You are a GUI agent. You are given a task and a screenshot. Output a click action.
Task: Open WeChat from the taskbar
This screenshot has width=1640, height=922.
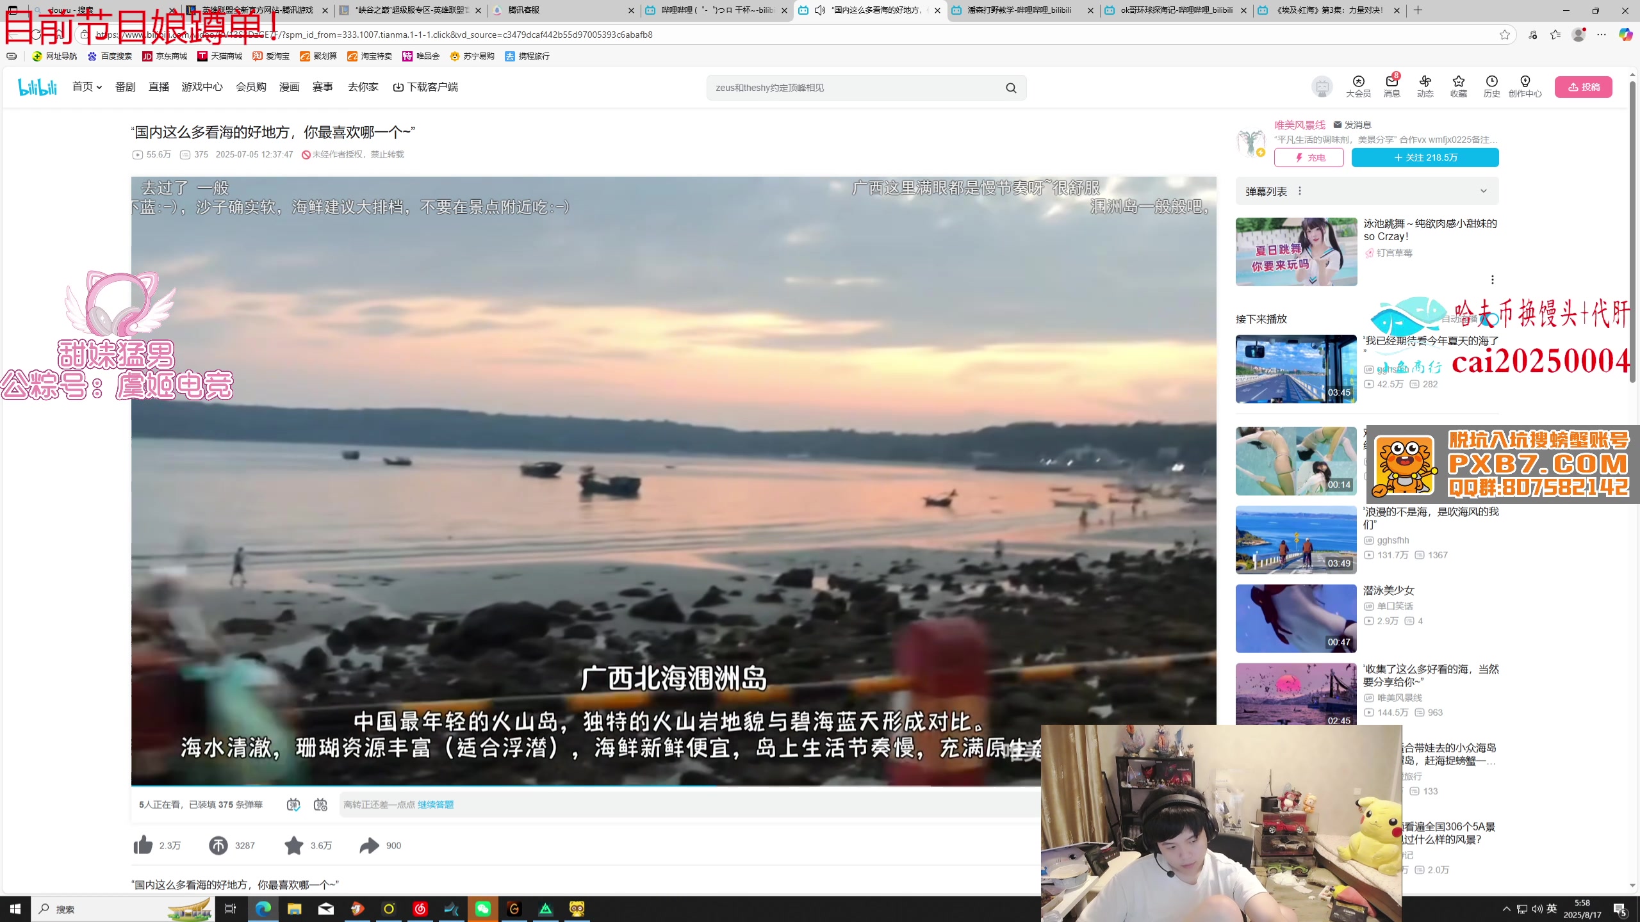point(482,909)
